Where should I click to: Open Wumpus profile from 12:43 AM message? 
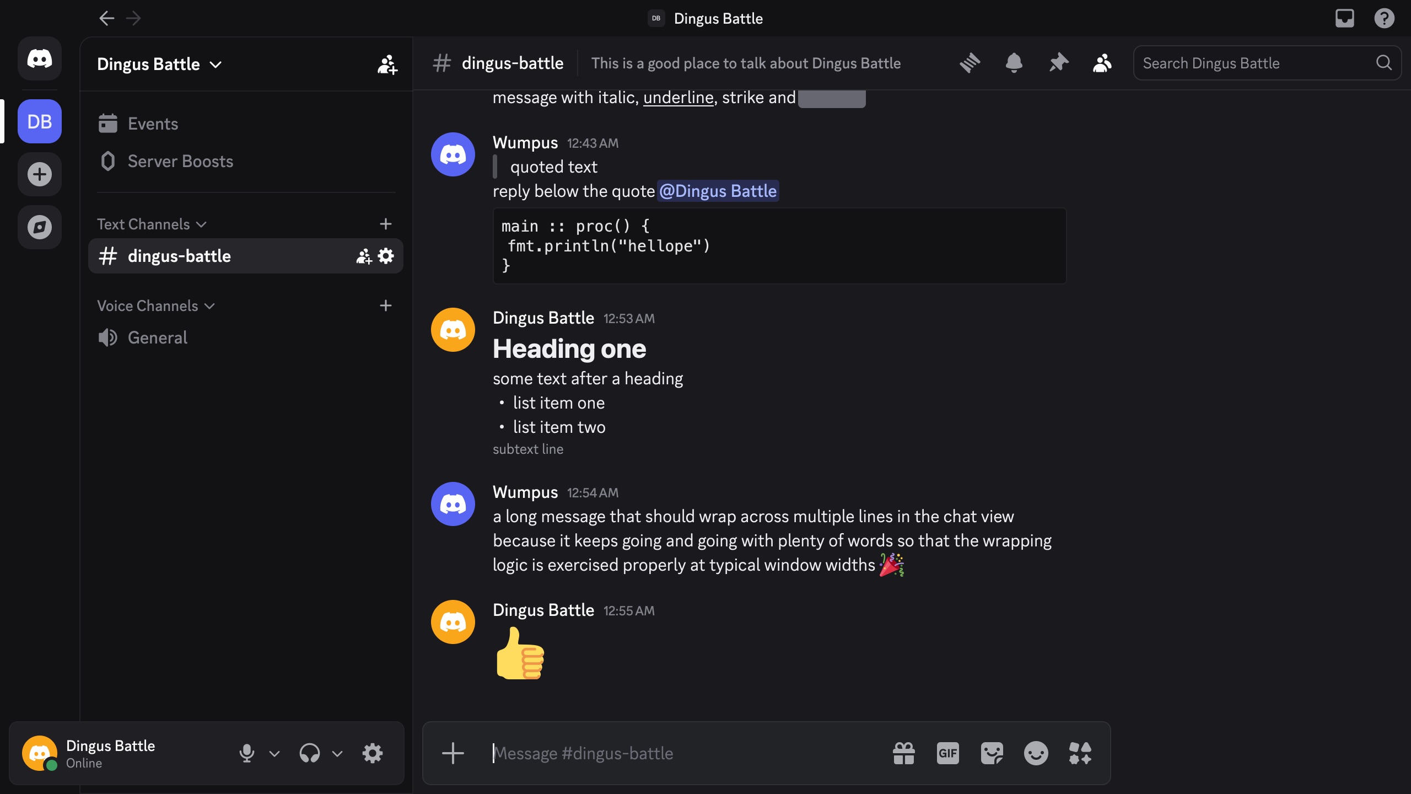(x=525, y=143)
